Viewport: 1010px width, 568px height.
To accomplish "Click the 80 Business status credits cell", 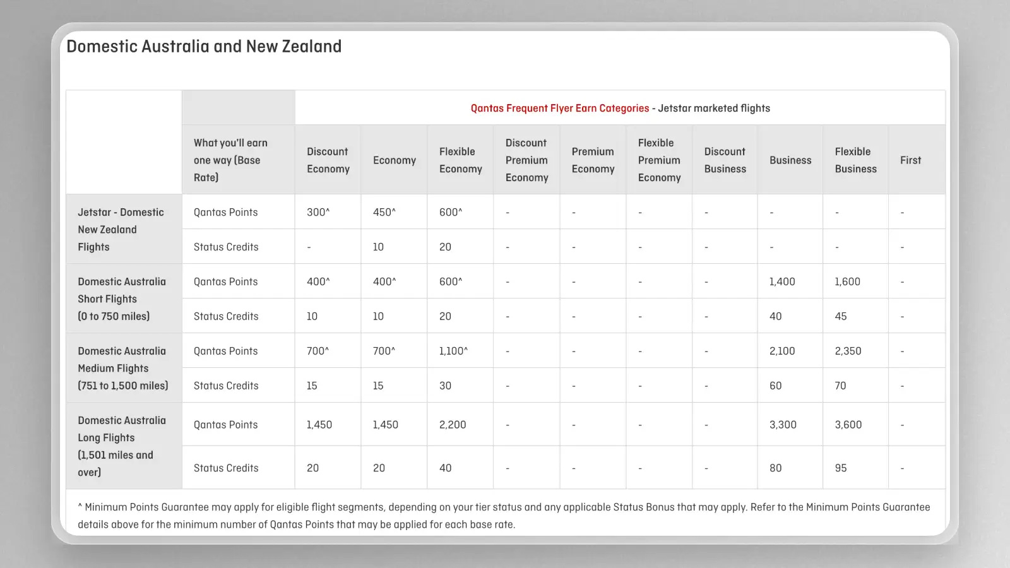I will pos(790,468).
